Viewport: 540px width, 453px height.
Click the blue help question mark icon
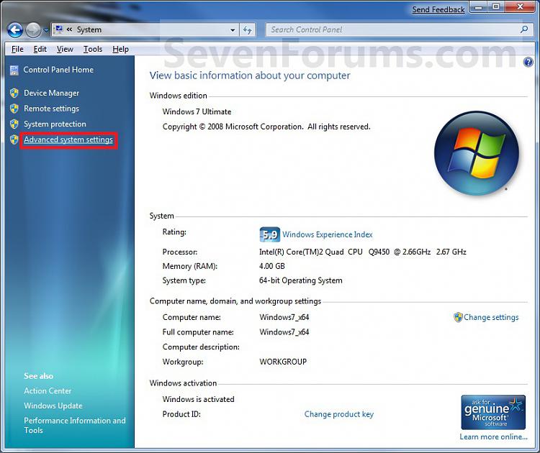[528, 63]
